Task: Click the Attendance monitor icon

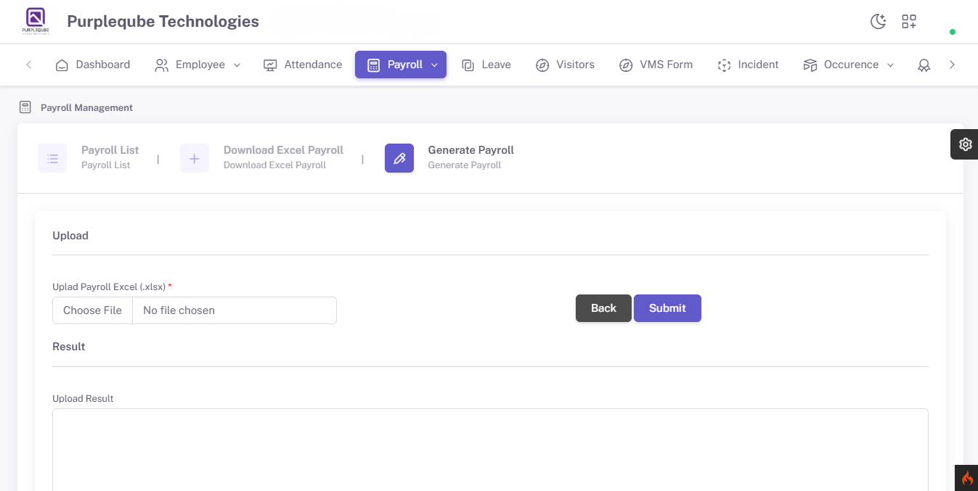Action: coord(270,65)
